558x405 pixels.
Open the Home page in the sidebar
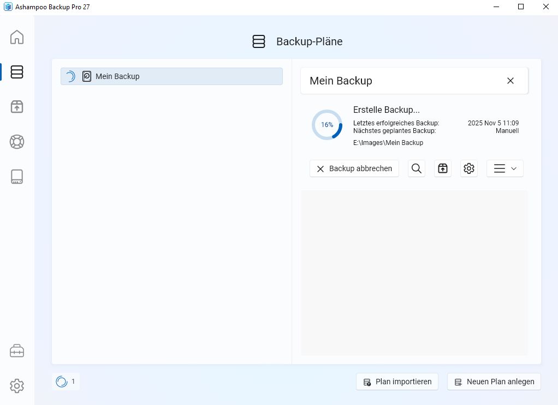pyautogui.click(x=17, y=37)
